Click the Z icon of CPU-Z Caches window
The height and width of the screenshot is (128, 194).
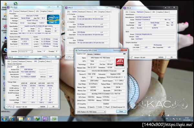pos(66,8)
